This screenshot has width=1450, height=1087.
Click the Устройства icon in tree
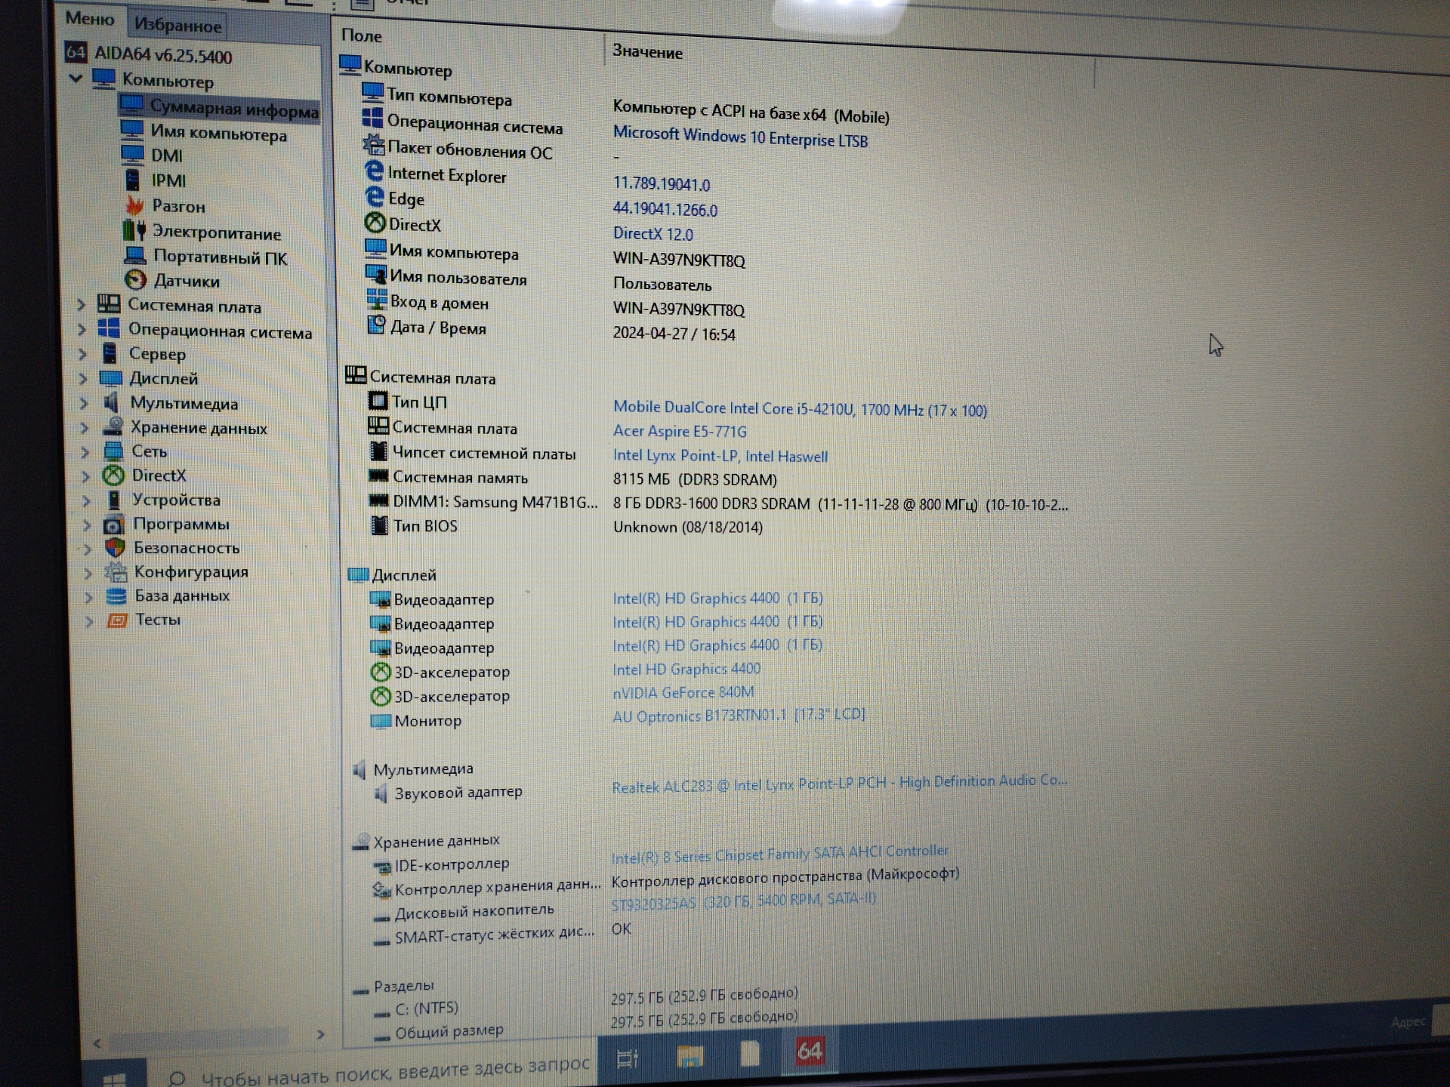click(114, 499)
